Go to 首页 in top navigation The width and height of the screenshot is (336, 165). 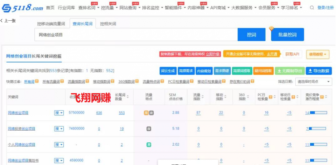click(50, 8)
